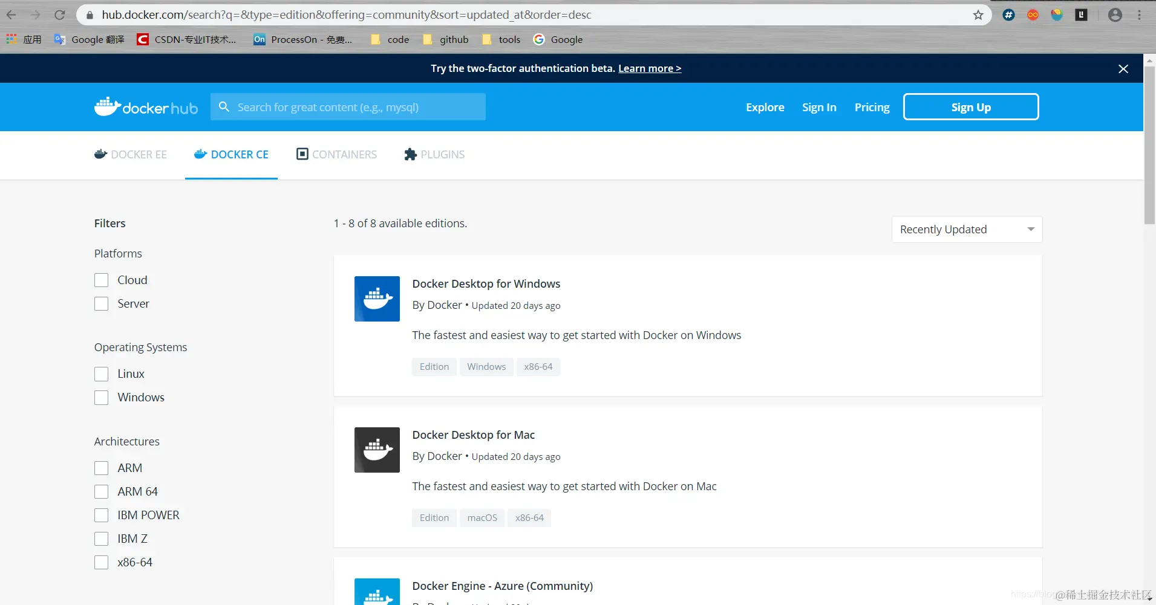Image resolution: width=1156 pixels, height=605 pixels.
Task: Open the ProcessOn bookmark
Action: point(302,39)
